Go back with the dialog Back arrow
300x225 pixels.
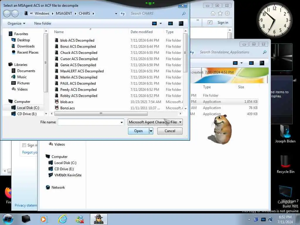[7, 13]
